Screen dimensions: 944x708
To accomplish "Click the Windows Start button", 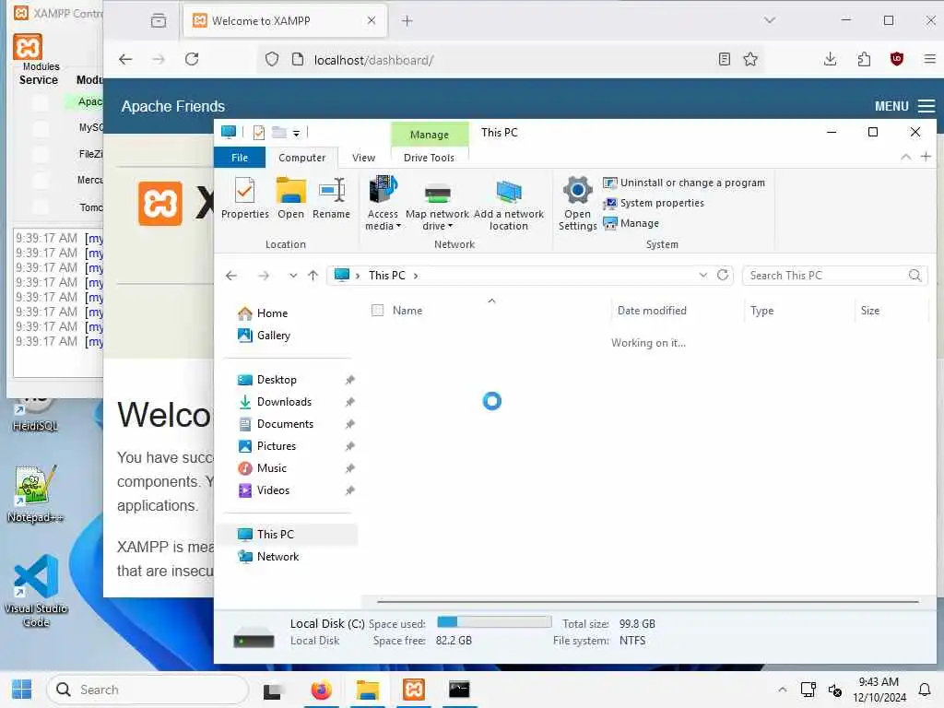I will click(22, 690).
